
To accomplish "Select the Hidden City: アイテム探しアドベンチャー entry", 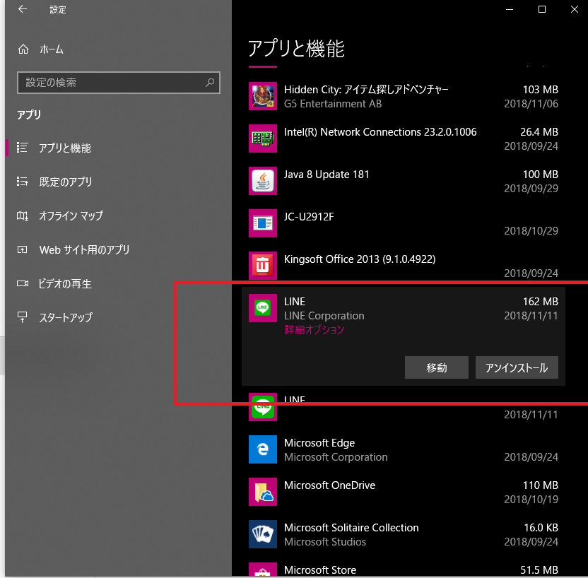I will pyautogui.click(x=366, y=90).
